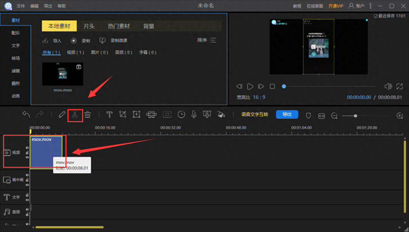Delete the selected clip with trash icon
Screen dimensions: 409x232
pyautogui.click(x=88, y=115)
